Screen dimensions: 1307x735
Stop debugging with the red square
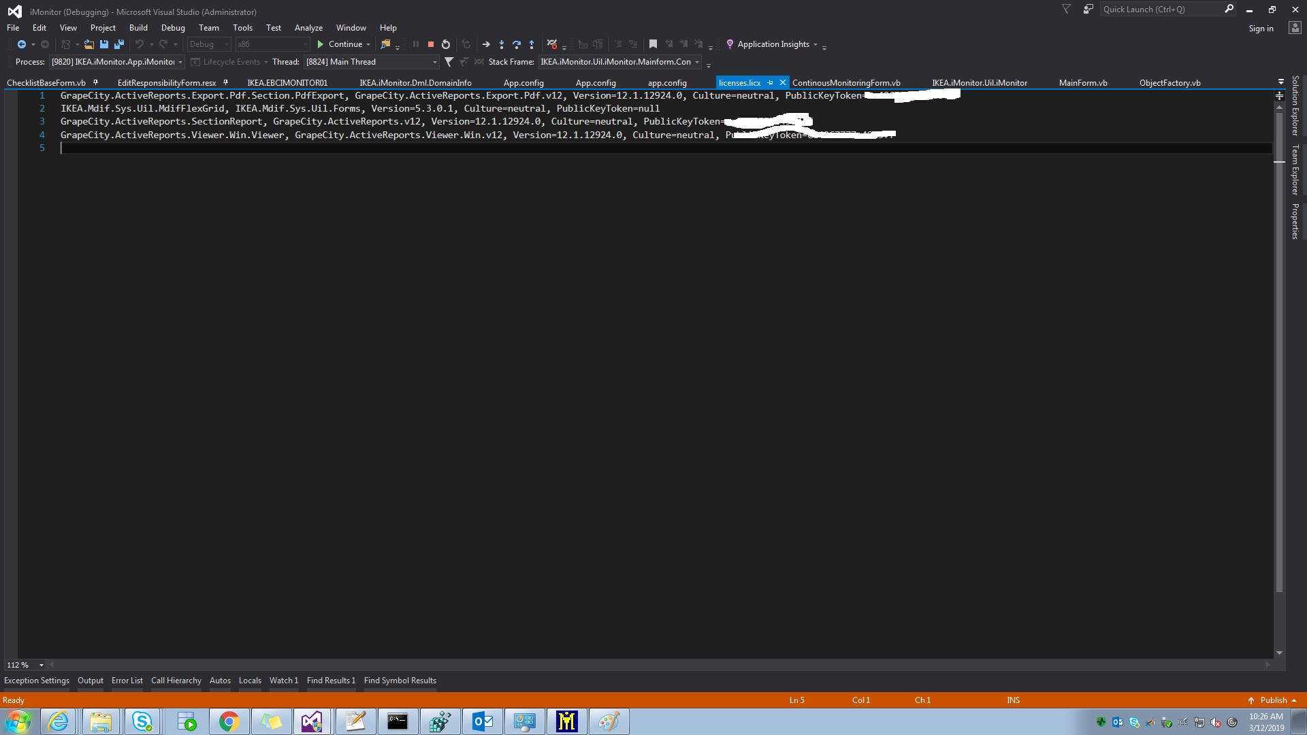[x=431, y=44]
